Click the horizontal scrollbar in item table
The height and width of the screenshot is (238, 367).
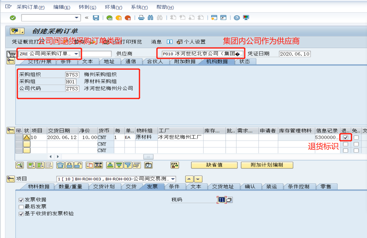pos(149,157)
